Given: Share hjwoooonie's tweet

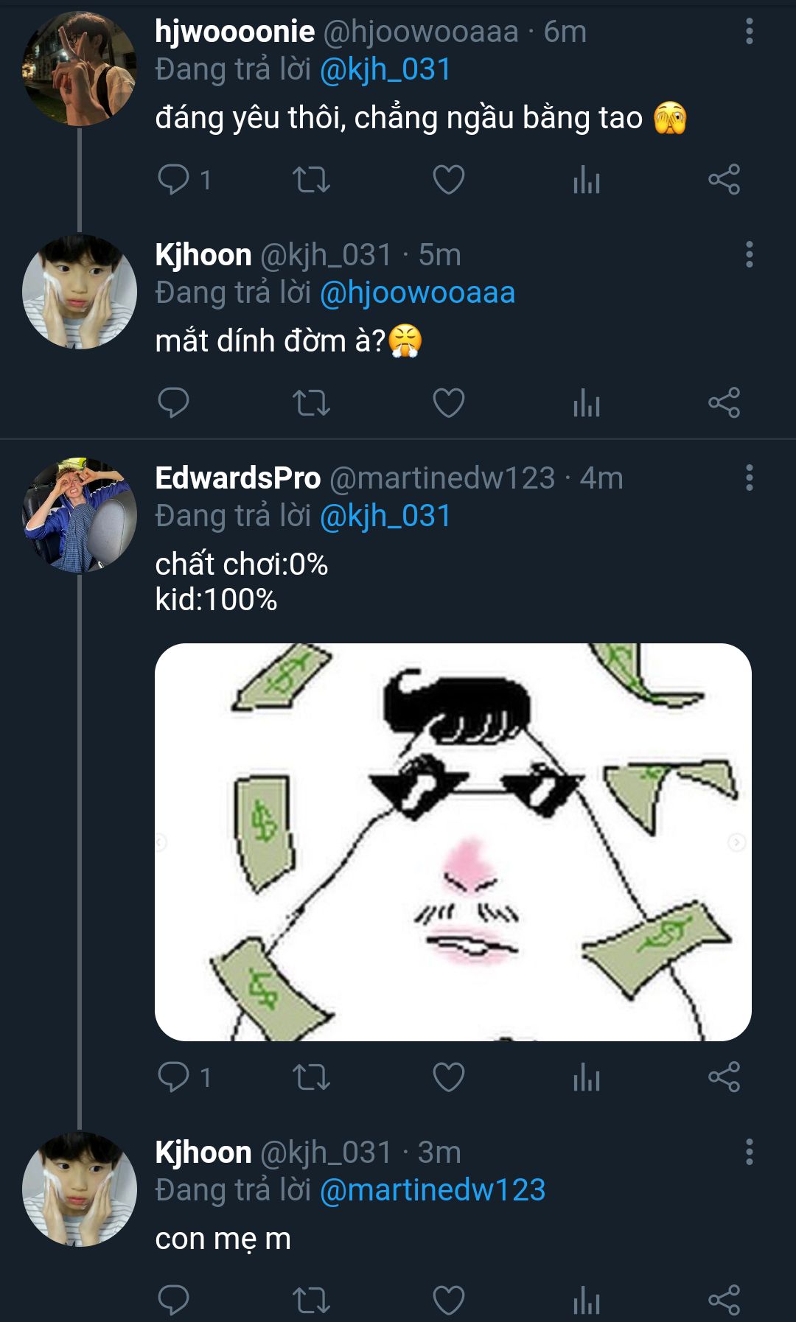Looking at the screenshot, I should (x=724, y=180).
